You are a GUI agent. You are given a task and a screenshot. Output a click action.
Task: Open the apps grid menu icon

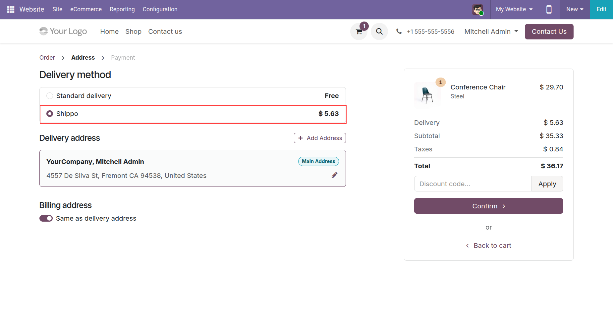pyautogui.click(x=11, y=9)
